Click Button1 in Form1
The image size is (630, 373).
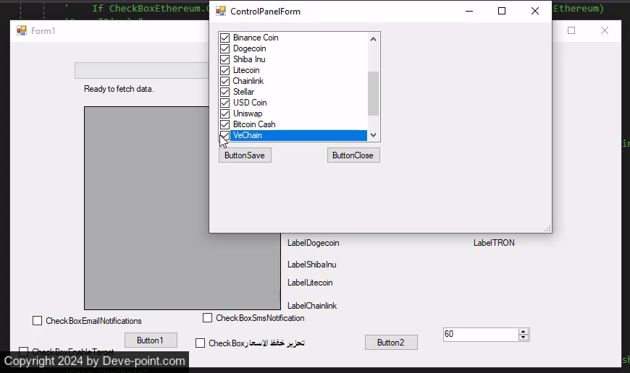pyautogui.click(x=151, y=340)
